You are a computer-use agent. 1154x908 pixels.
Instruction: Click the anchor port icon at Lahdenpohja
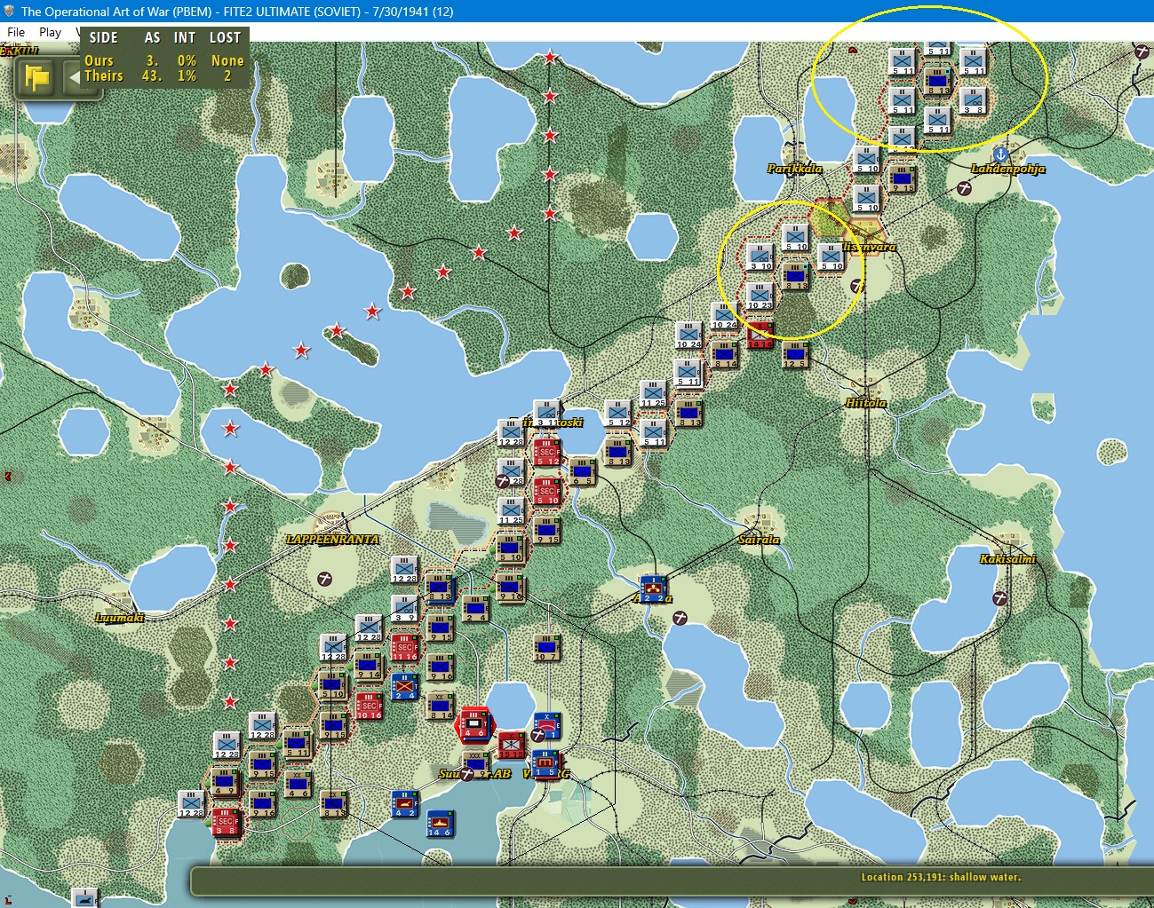point(1000,154)
